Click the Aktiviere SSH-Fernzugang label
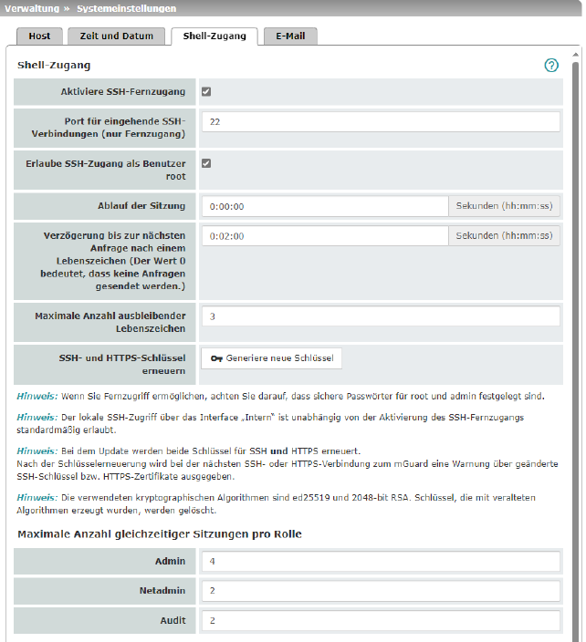Screen dimensions: 586x642 pyautogui.click(x=123, y=92)
